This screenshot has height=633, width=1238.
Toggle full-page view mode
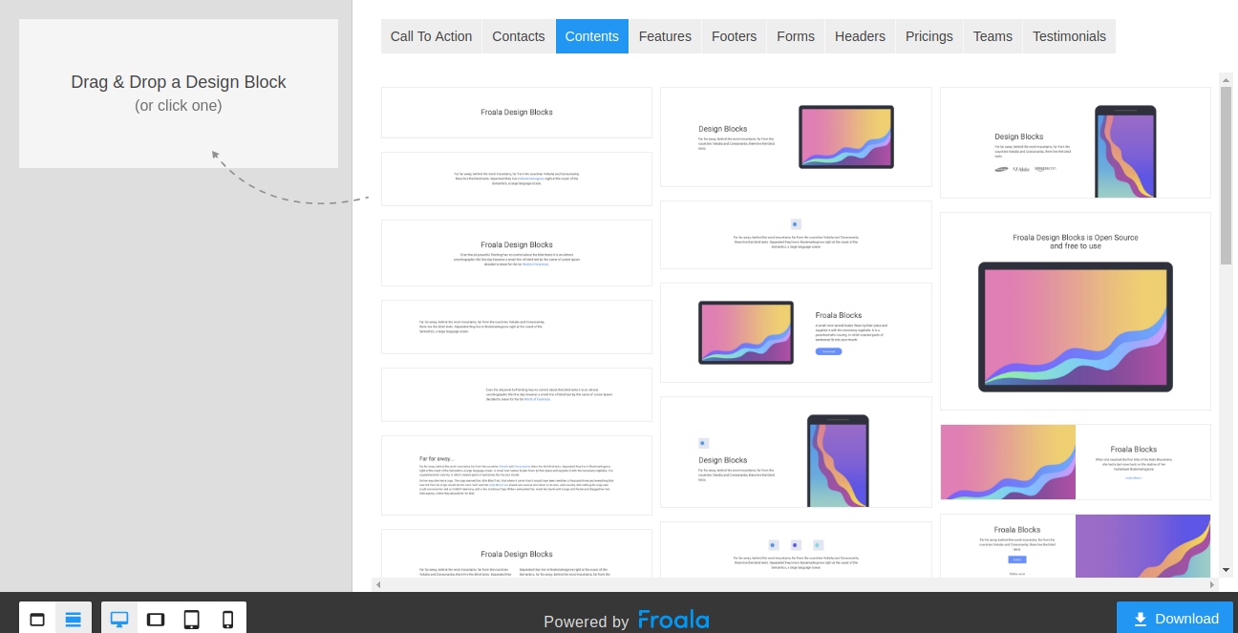click(36, 619)
